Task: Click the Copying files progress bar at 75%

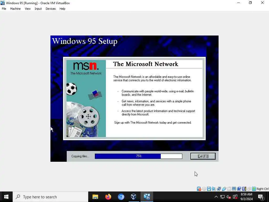Action: 138,156
